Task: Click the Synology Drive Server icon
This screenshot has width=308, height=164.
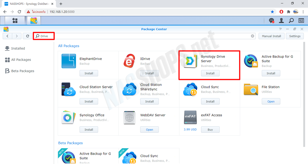Action: (x=190, y=61)
